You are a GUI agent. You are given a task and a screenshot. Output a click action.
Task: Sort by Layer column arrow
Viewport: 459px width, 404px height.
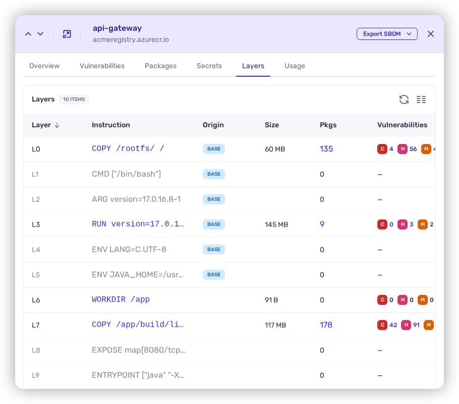tap(57, 125)
